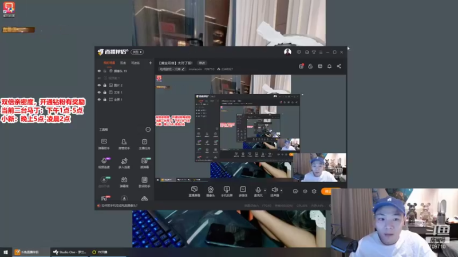Select the first orange scene tab
The image size is (458, 257).
click(x=109, y=63)
